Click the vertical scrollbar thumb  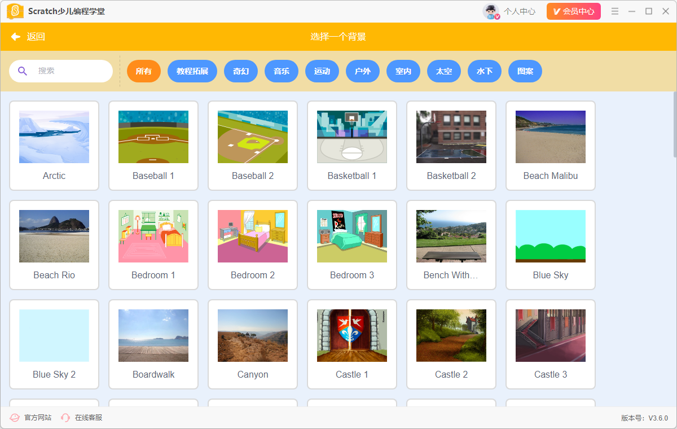pos(675,124)
